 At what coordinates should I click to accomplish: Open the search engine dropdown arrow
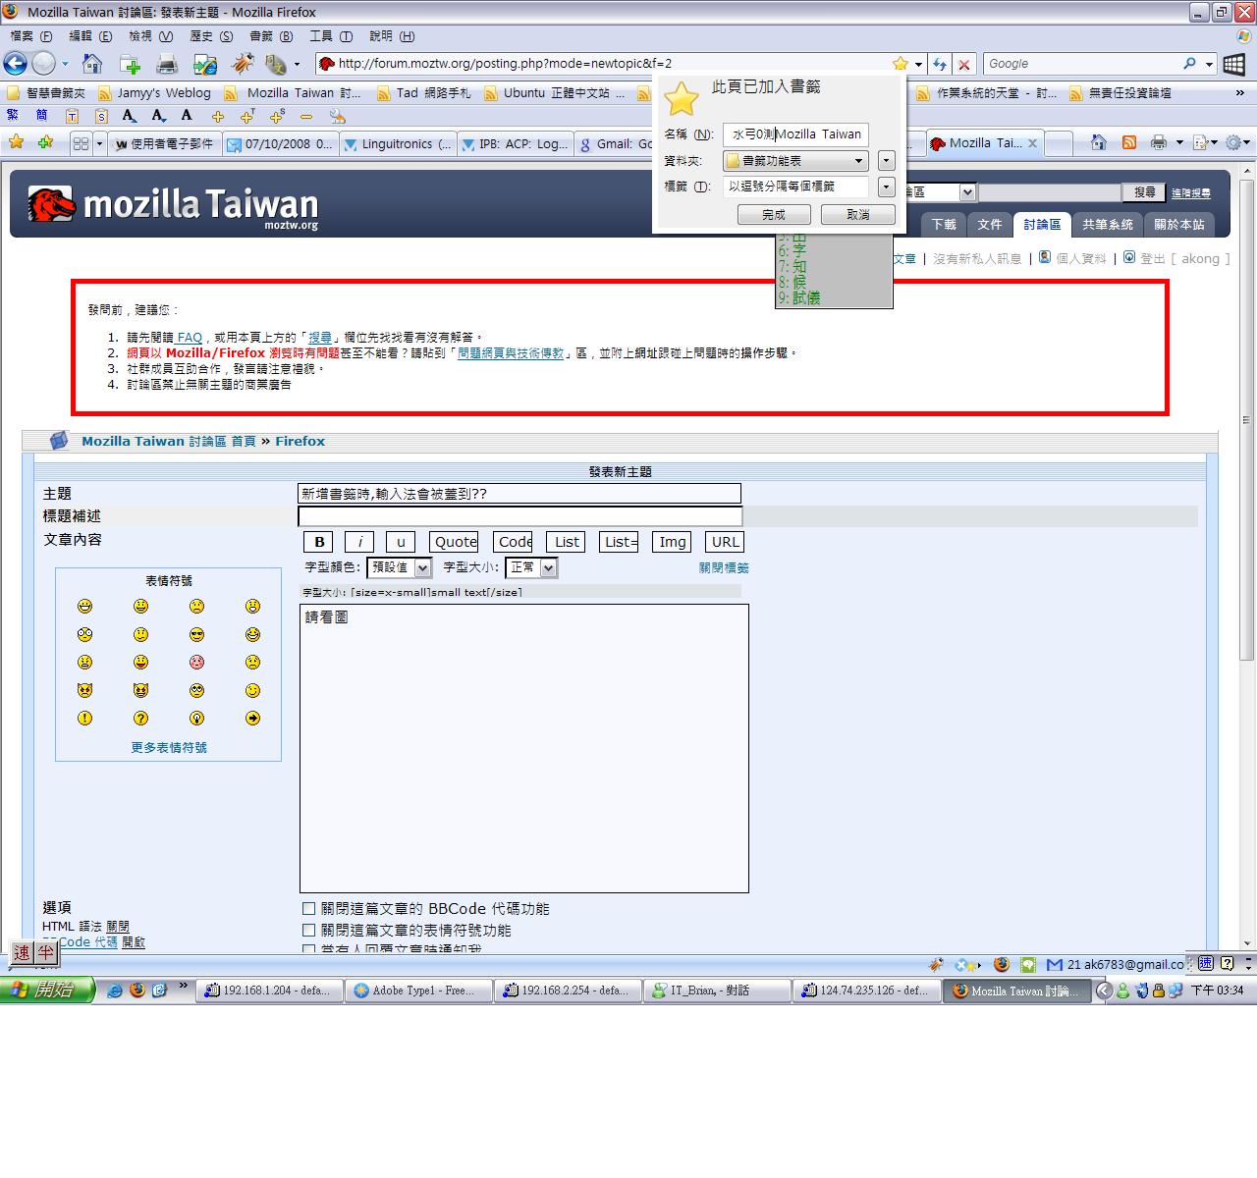pos(1208,65)
